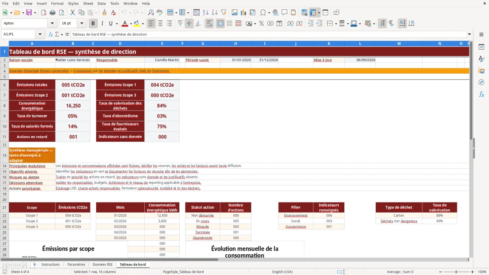Click the zoom slider in status bar
The image size is (489, 275).
click(x=456, y=272)
